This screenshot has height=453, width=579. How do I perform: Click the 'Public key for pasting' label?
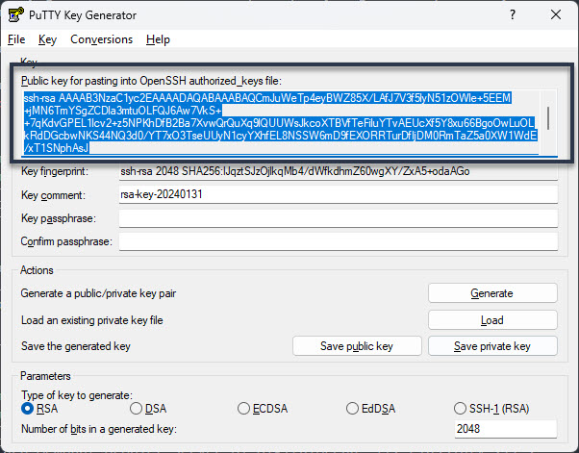151,81
